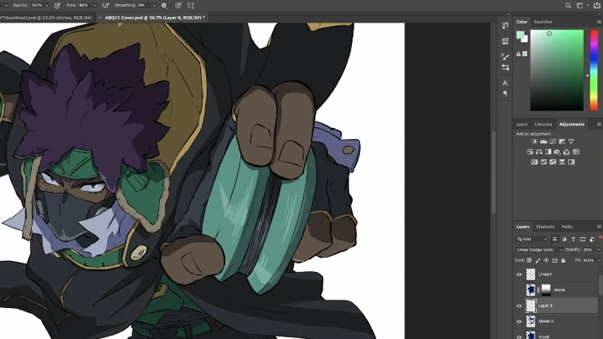Toggle pressure for size icon
603x339 pixels.
pos(178,5)
